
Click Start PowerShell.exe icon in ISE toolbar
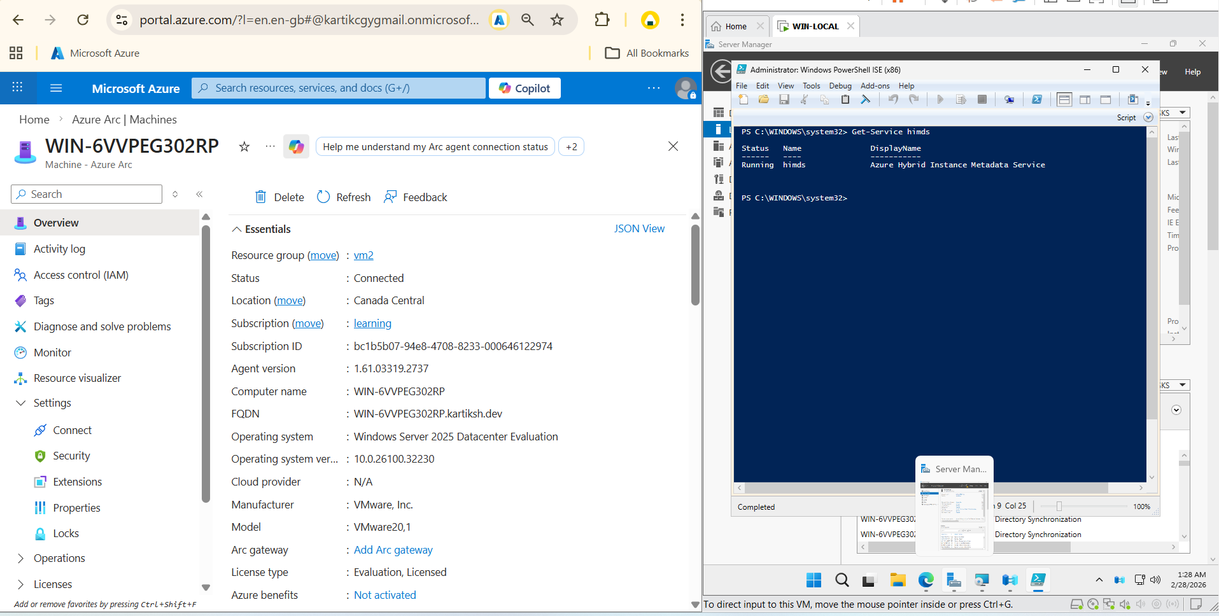pos(1037,99)
